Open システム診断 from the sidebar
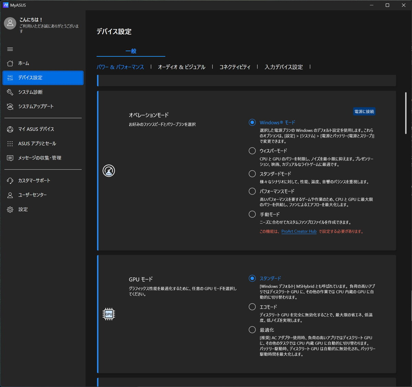This screenshot has width=412, height=387. [43, 92]
